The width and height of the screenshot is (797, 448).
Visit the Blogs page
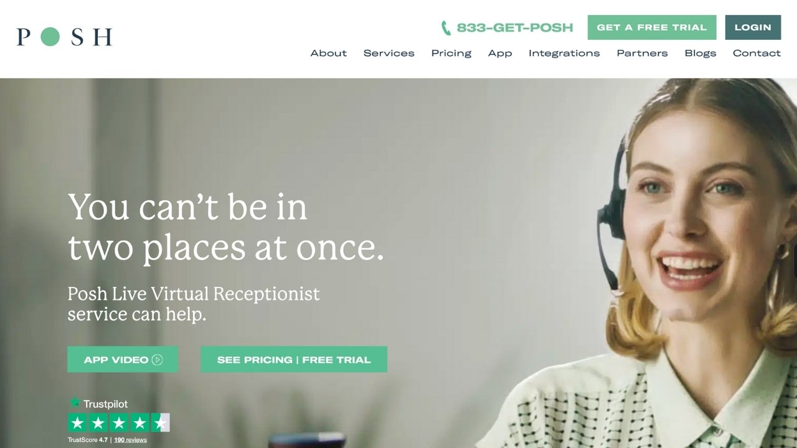coord(700,54)
